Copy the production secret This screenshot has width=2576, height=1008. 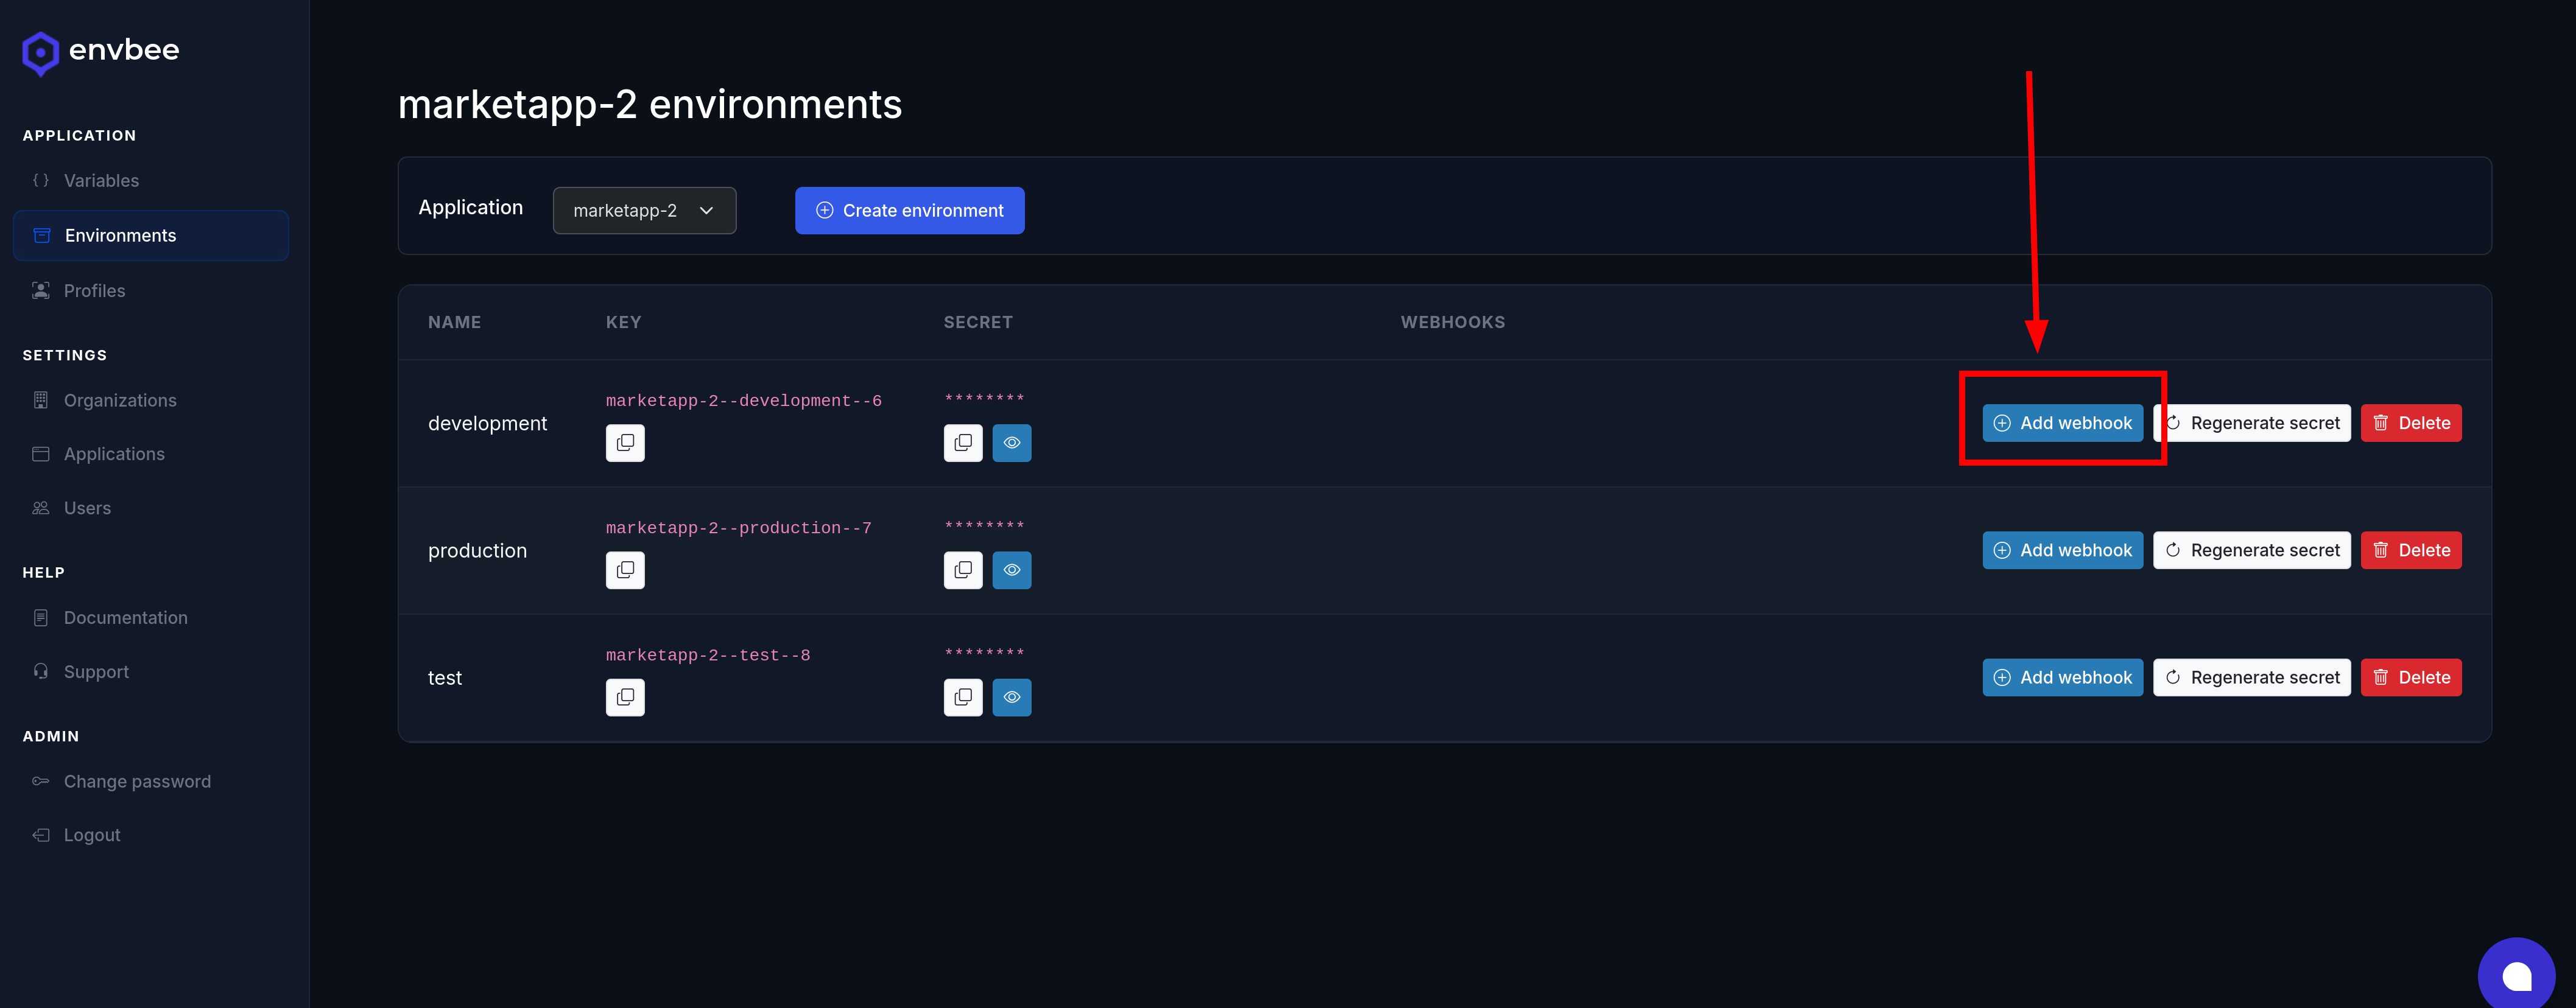(963, 570)
